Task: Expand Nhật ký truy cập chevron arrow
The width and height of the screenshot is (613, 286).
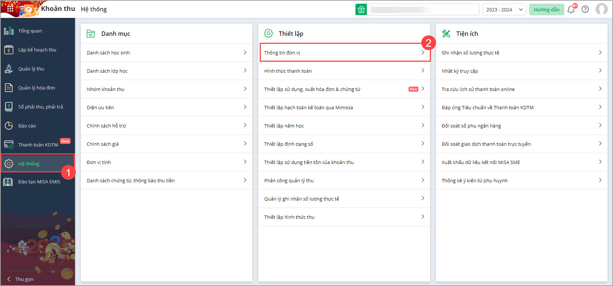Action: [600, 71]
